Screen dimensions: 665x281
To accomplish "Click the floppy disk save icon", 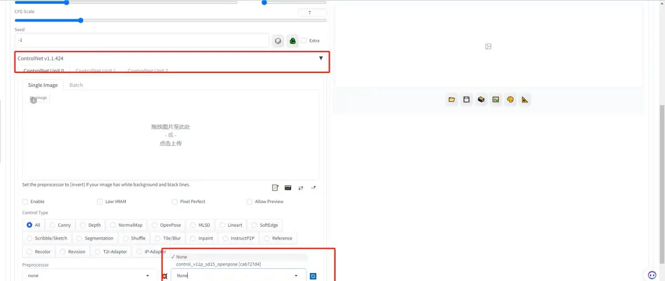I will [467, 100].
